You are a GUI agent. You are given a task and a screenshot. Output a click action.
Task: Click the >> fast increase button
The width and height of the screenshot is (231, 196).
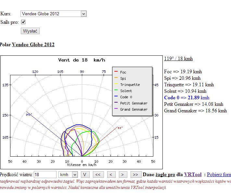point(135,175)
